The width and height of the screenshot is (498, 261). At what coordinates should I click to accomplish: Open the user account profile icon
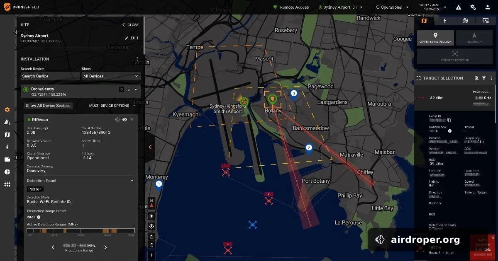(x=487, y=7)
